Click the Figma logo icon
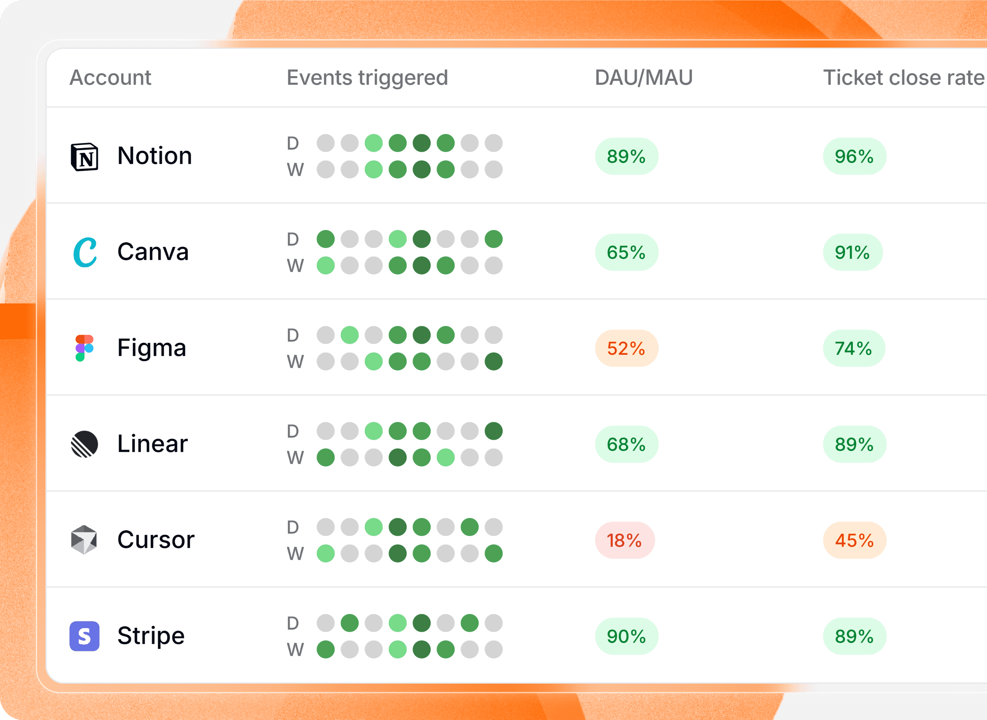Viewport: 987px width, 720px height. coord(84,348)
